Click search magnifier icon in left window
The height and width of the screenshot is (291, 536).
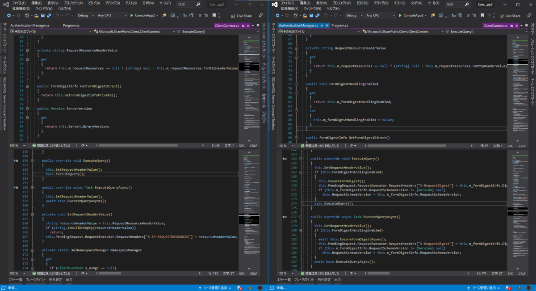pos(198,4)
